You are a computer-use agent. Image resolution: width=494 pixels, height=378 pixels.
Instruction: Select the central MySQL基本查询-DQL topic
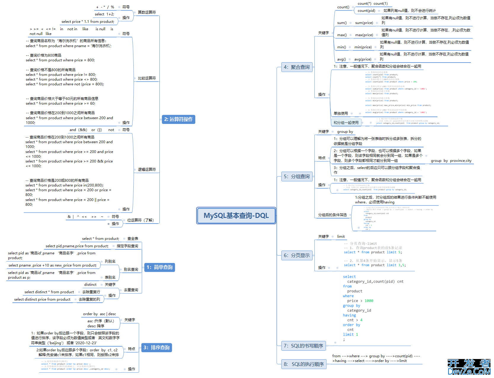tap(236, 216)
